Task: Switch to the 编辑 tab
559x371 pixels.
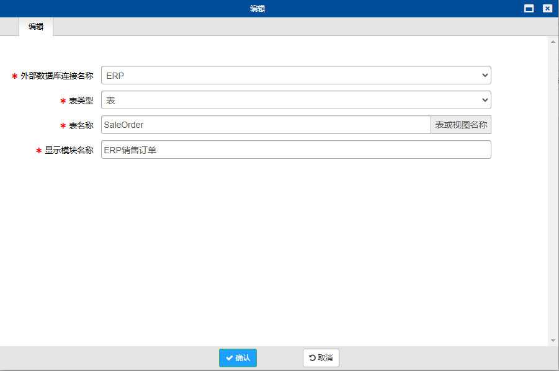Action: (x=35, y=27)
